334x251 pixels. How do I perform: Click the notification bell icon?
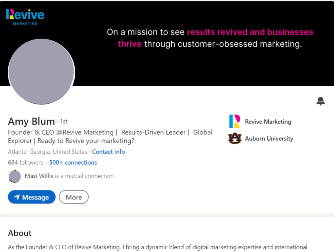(320, 101)
